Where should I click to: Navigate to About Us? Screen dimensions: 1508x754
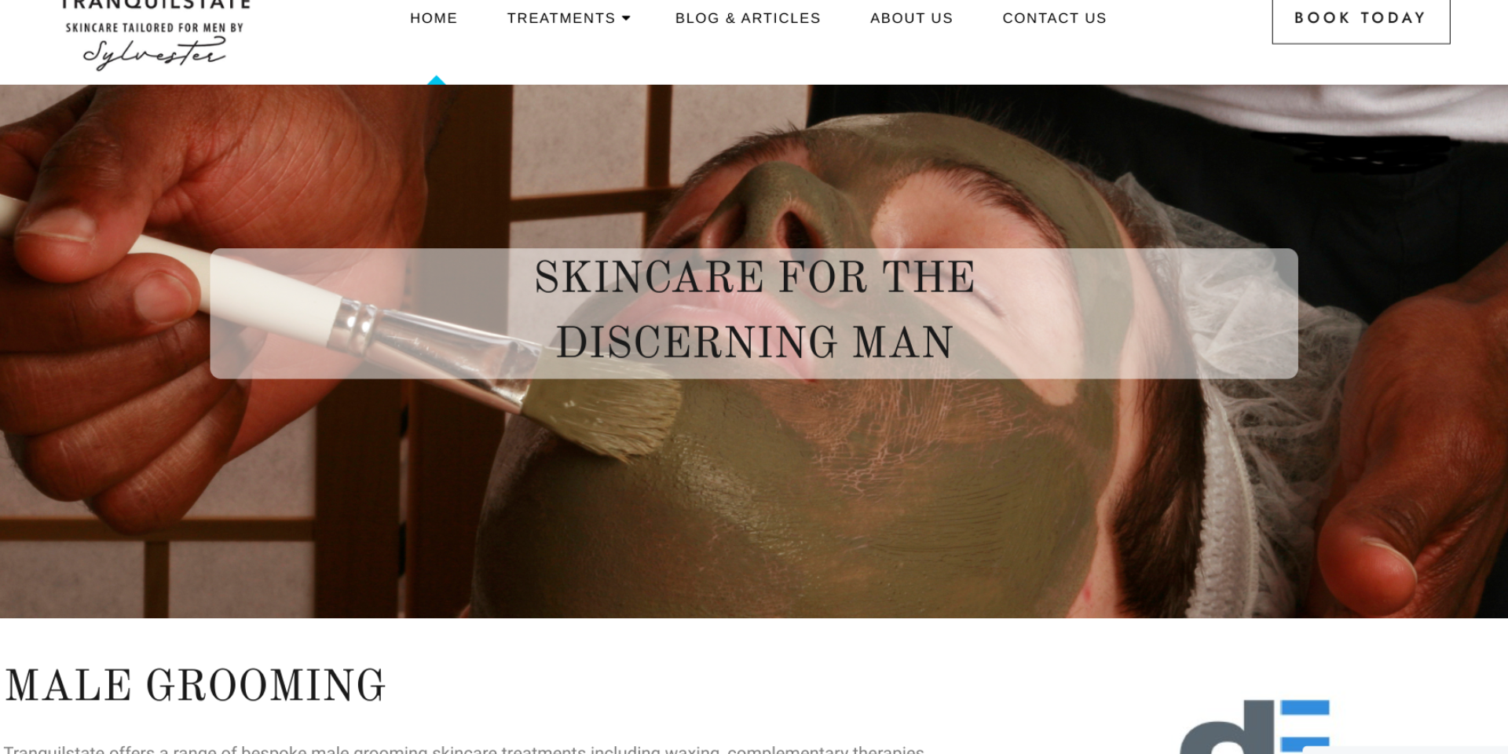point(911,18)
